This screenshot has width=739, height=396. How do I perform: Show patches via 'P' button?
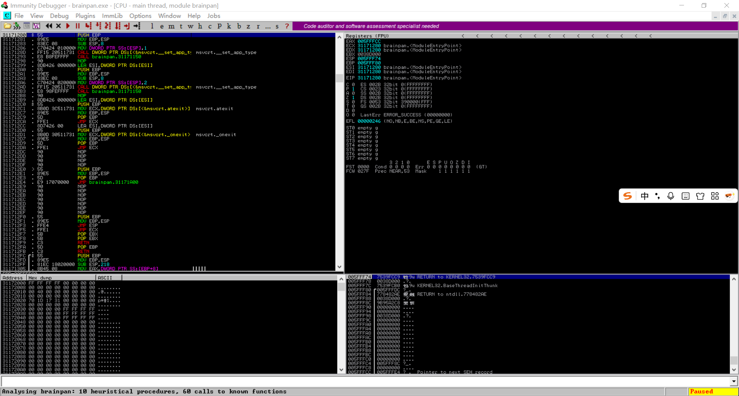tap(219, 26)
